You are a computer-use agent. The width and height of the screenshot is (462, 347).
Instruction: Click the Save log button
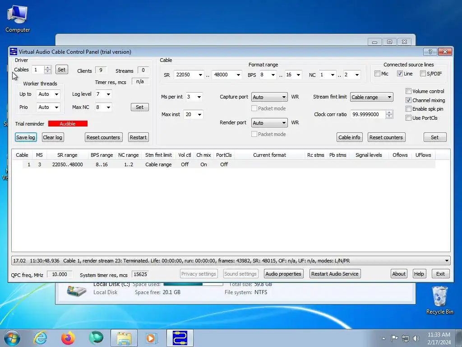26,137
